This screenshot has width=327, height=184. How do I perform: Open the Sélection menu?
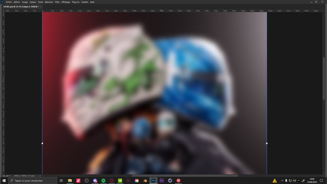(49, 2)
